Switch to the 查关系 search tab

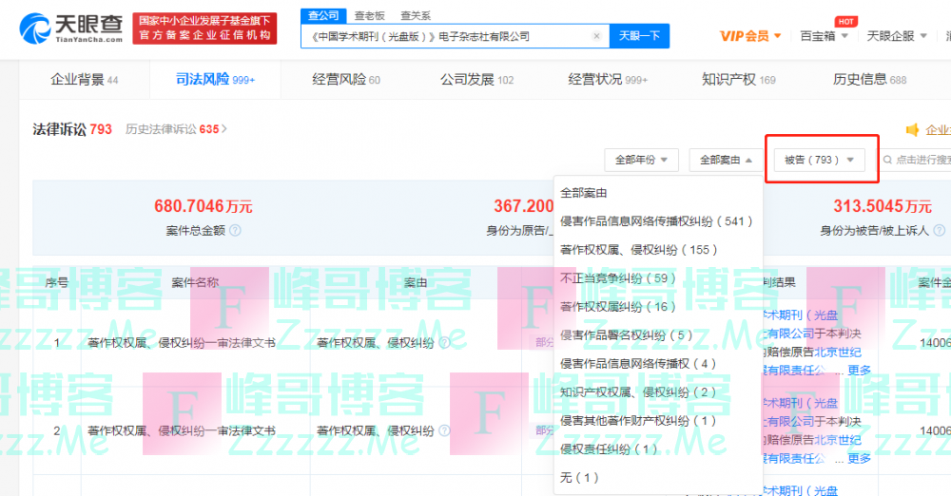coord(416,16)
